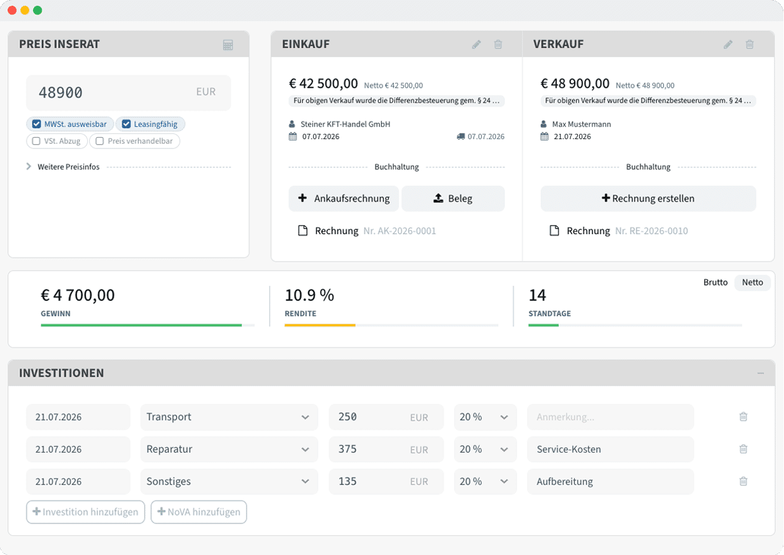Click the calendar icon next to Verkauf date
Viewport: 784px width, 555px height.
point(544,137)
